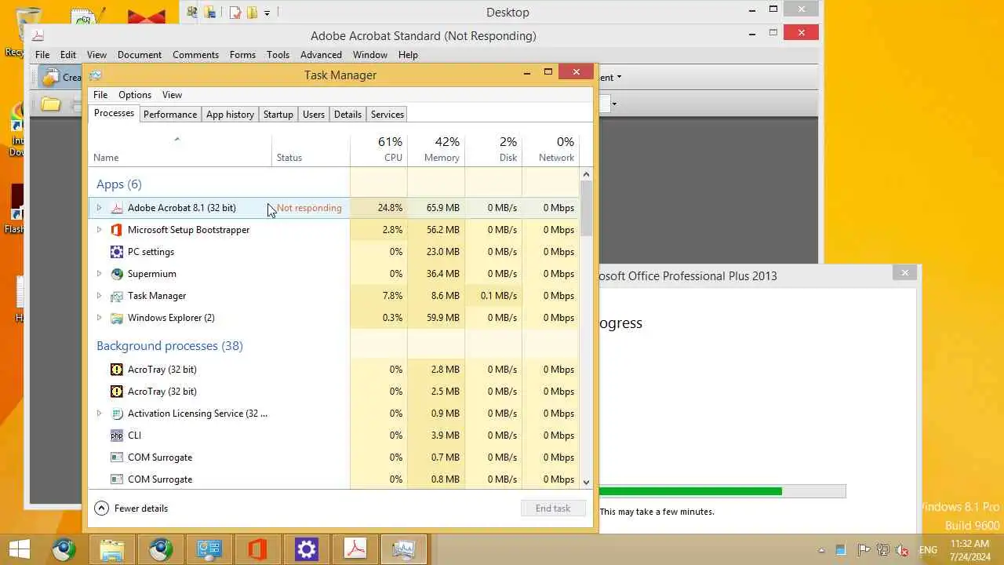
Task: Click the CLI php process icon
Action: tap(117, 436)
